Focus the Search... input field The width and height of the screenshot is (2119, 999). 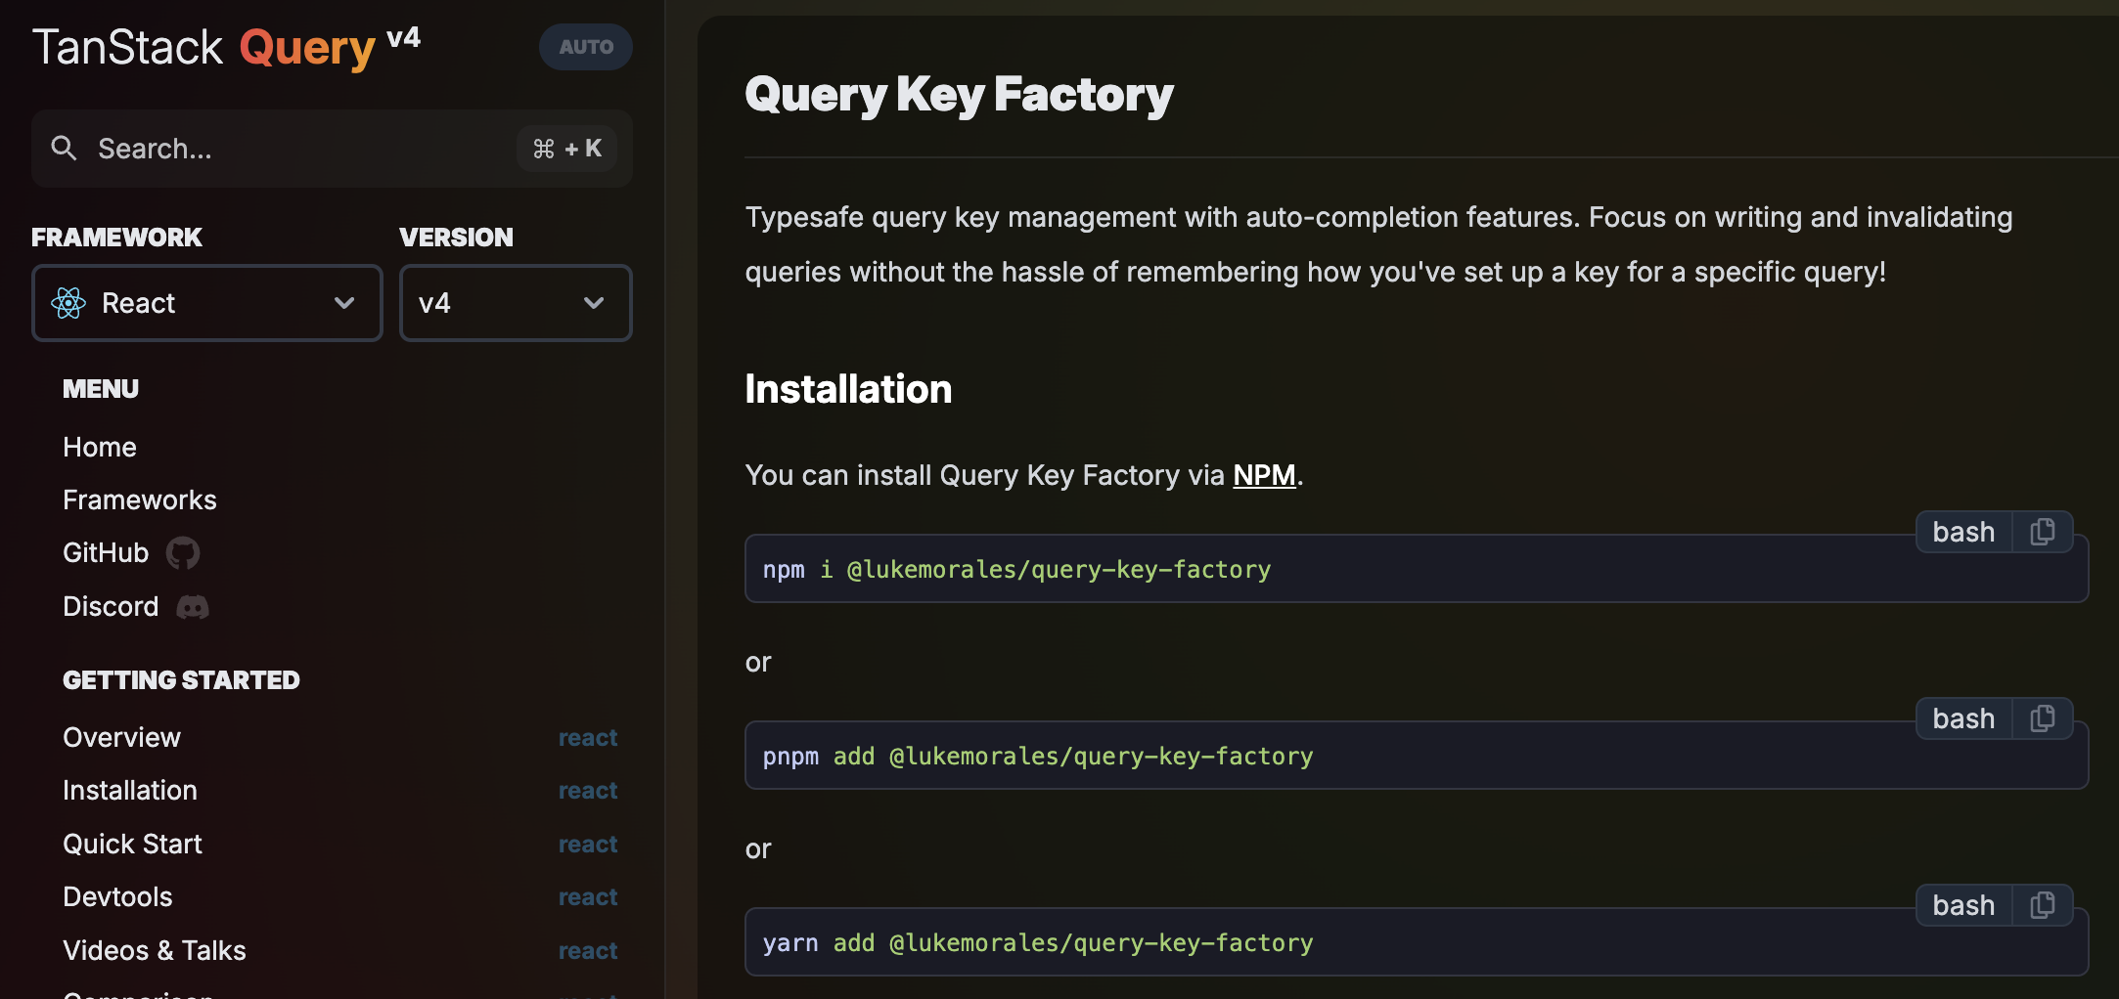pyautogui.click(x=332, y=149)
